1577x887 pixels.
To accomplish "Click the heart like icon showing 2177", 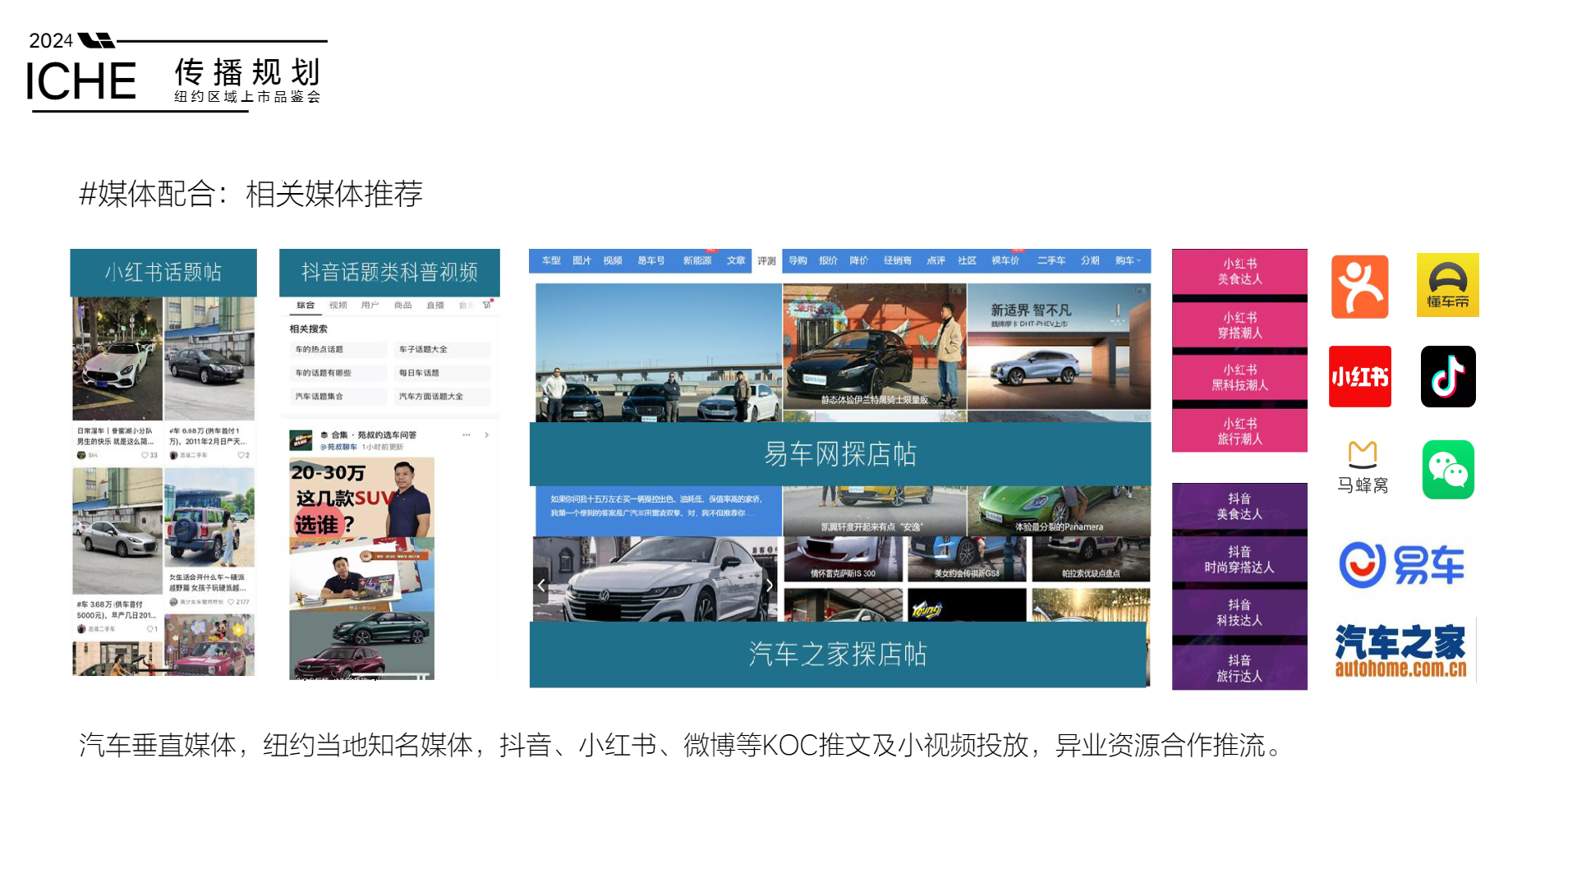I will 232,602.
